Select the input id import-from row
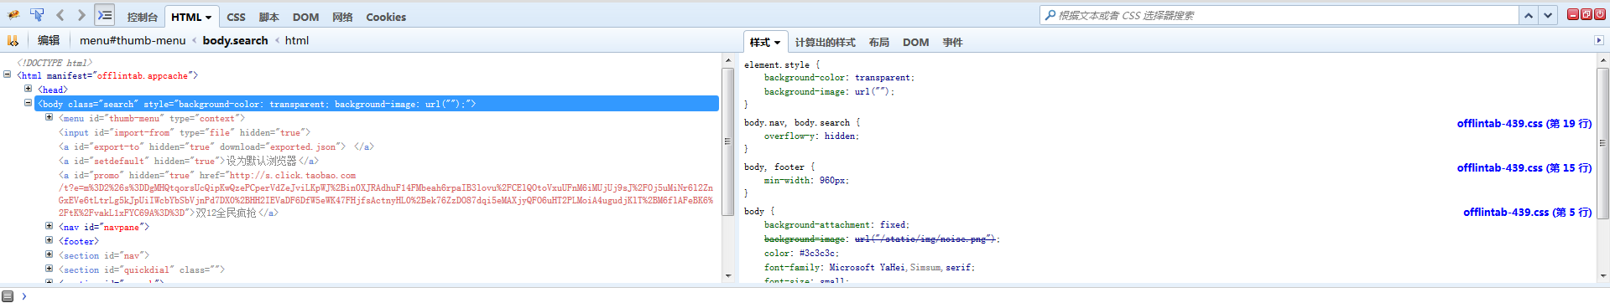1610x303 pixels. [x=185, y=132]
